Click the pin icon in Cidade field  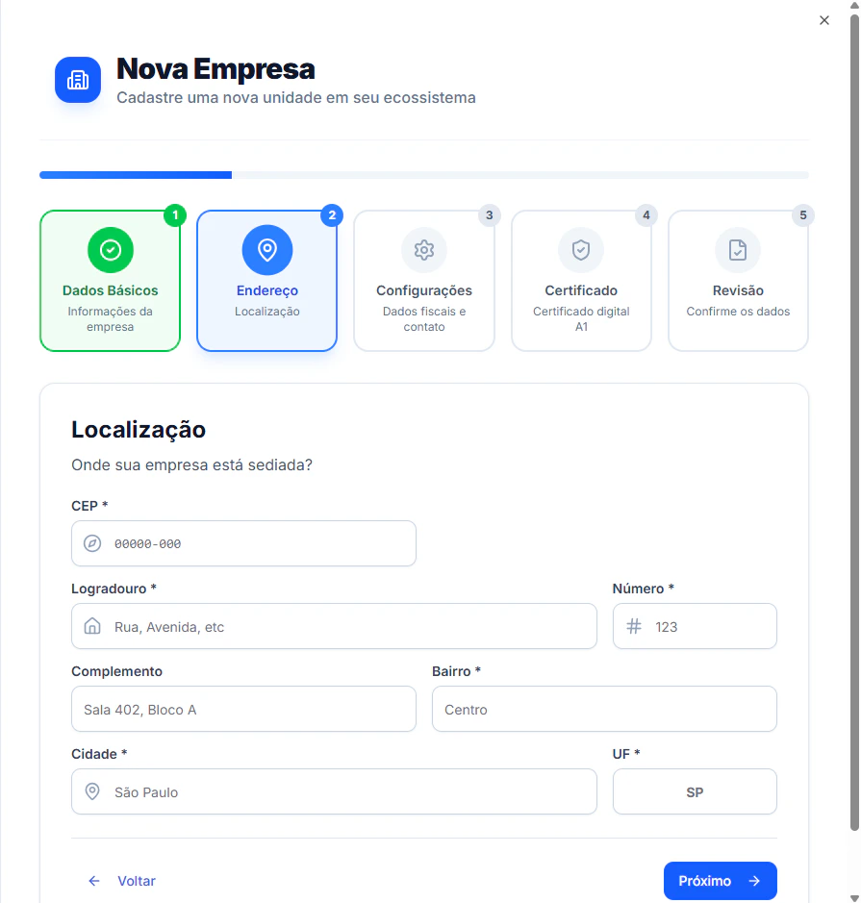(x=92, y=791)
